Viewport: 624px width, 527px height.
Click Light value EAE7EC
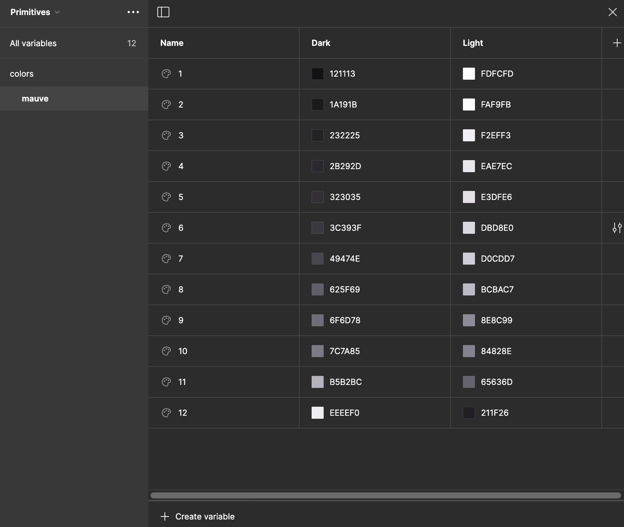[x=496, y=166]
